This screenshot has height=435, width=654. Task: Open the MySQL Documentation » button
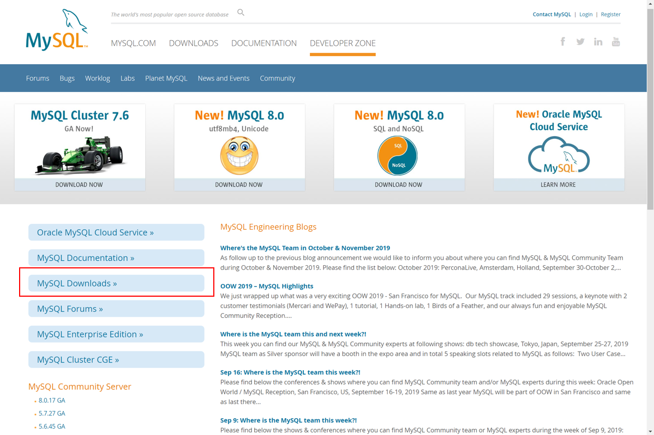(x=116, y=258)
